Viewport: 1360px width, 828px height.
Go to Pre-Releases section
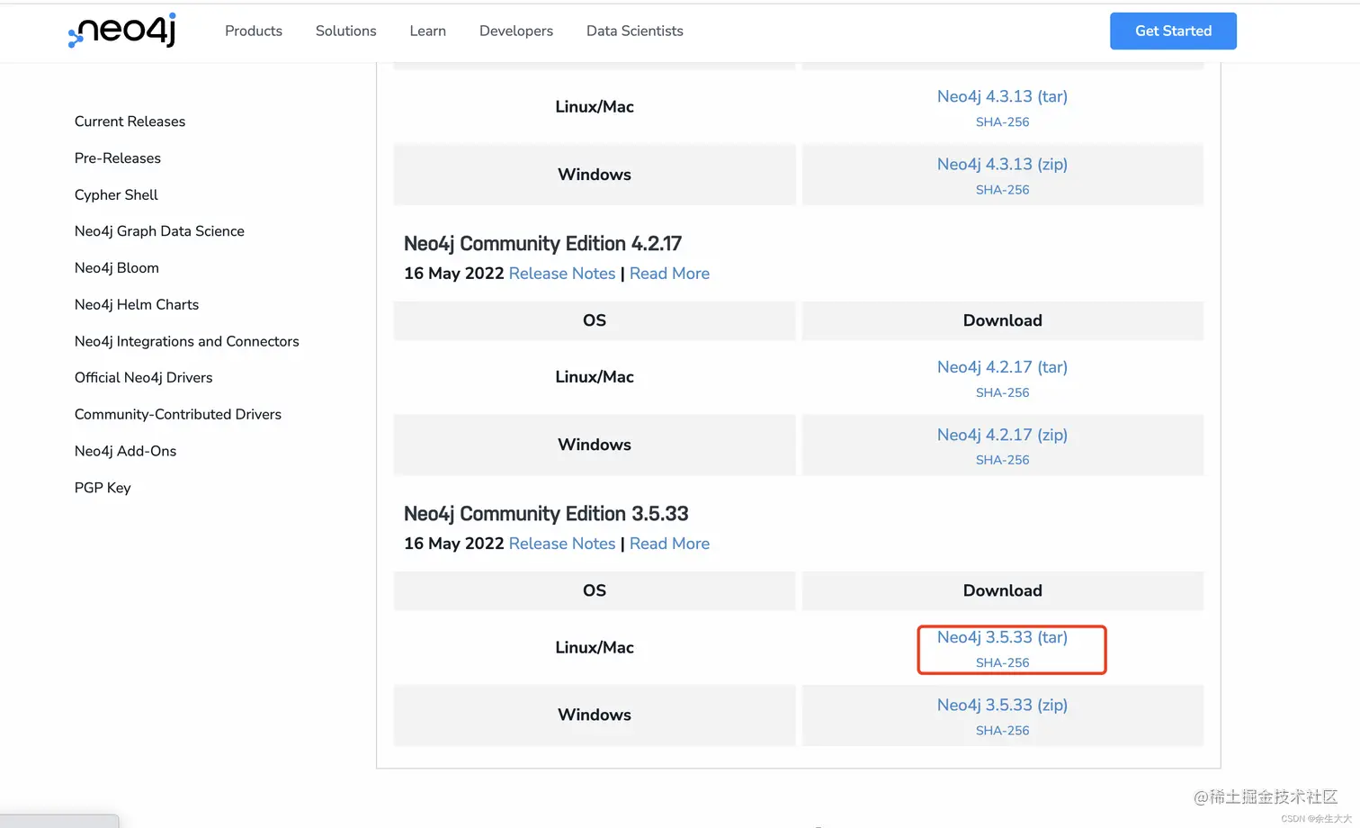118,158
